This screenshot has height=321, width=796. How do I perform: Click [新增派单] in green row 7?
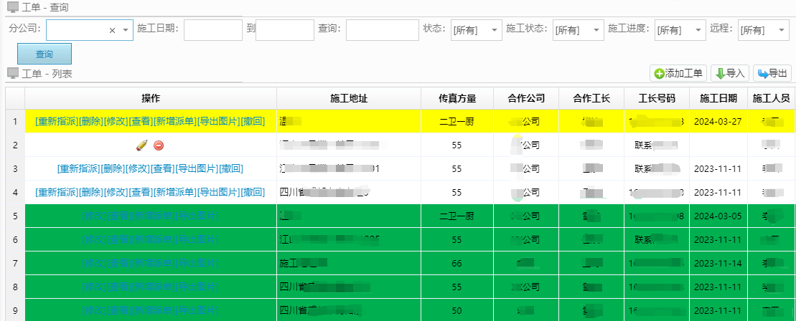pos(154,263)
